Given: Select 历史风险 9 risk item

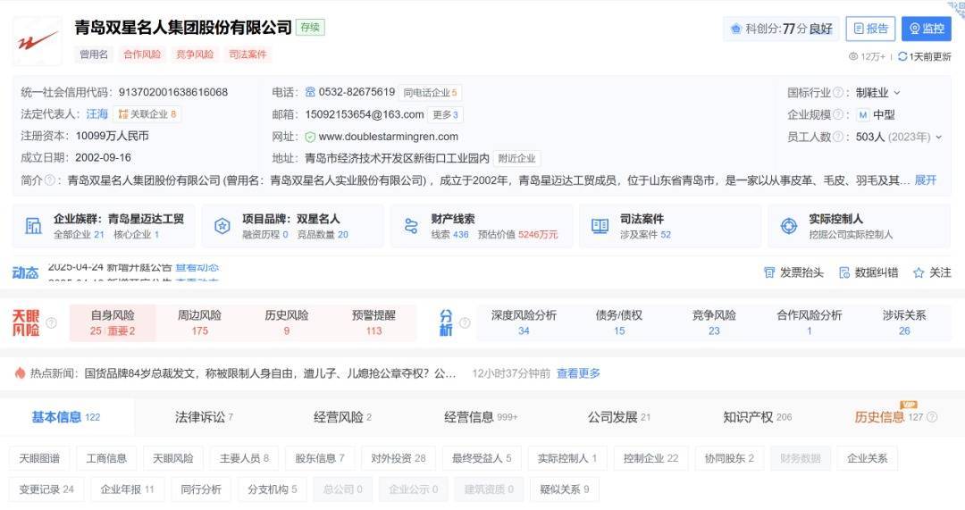Looking at the screenshot, I should tap(286, 323).
